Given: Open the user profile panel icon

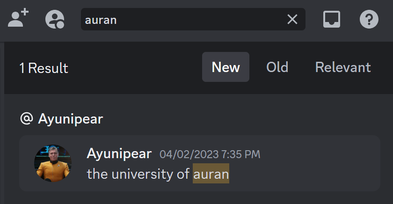Looking at the screenshot, I should click(55, 20).
